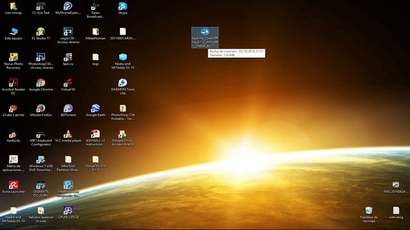
Task: Launch Starus Photo Recovery shortcut
Action: tap(13, 57)
